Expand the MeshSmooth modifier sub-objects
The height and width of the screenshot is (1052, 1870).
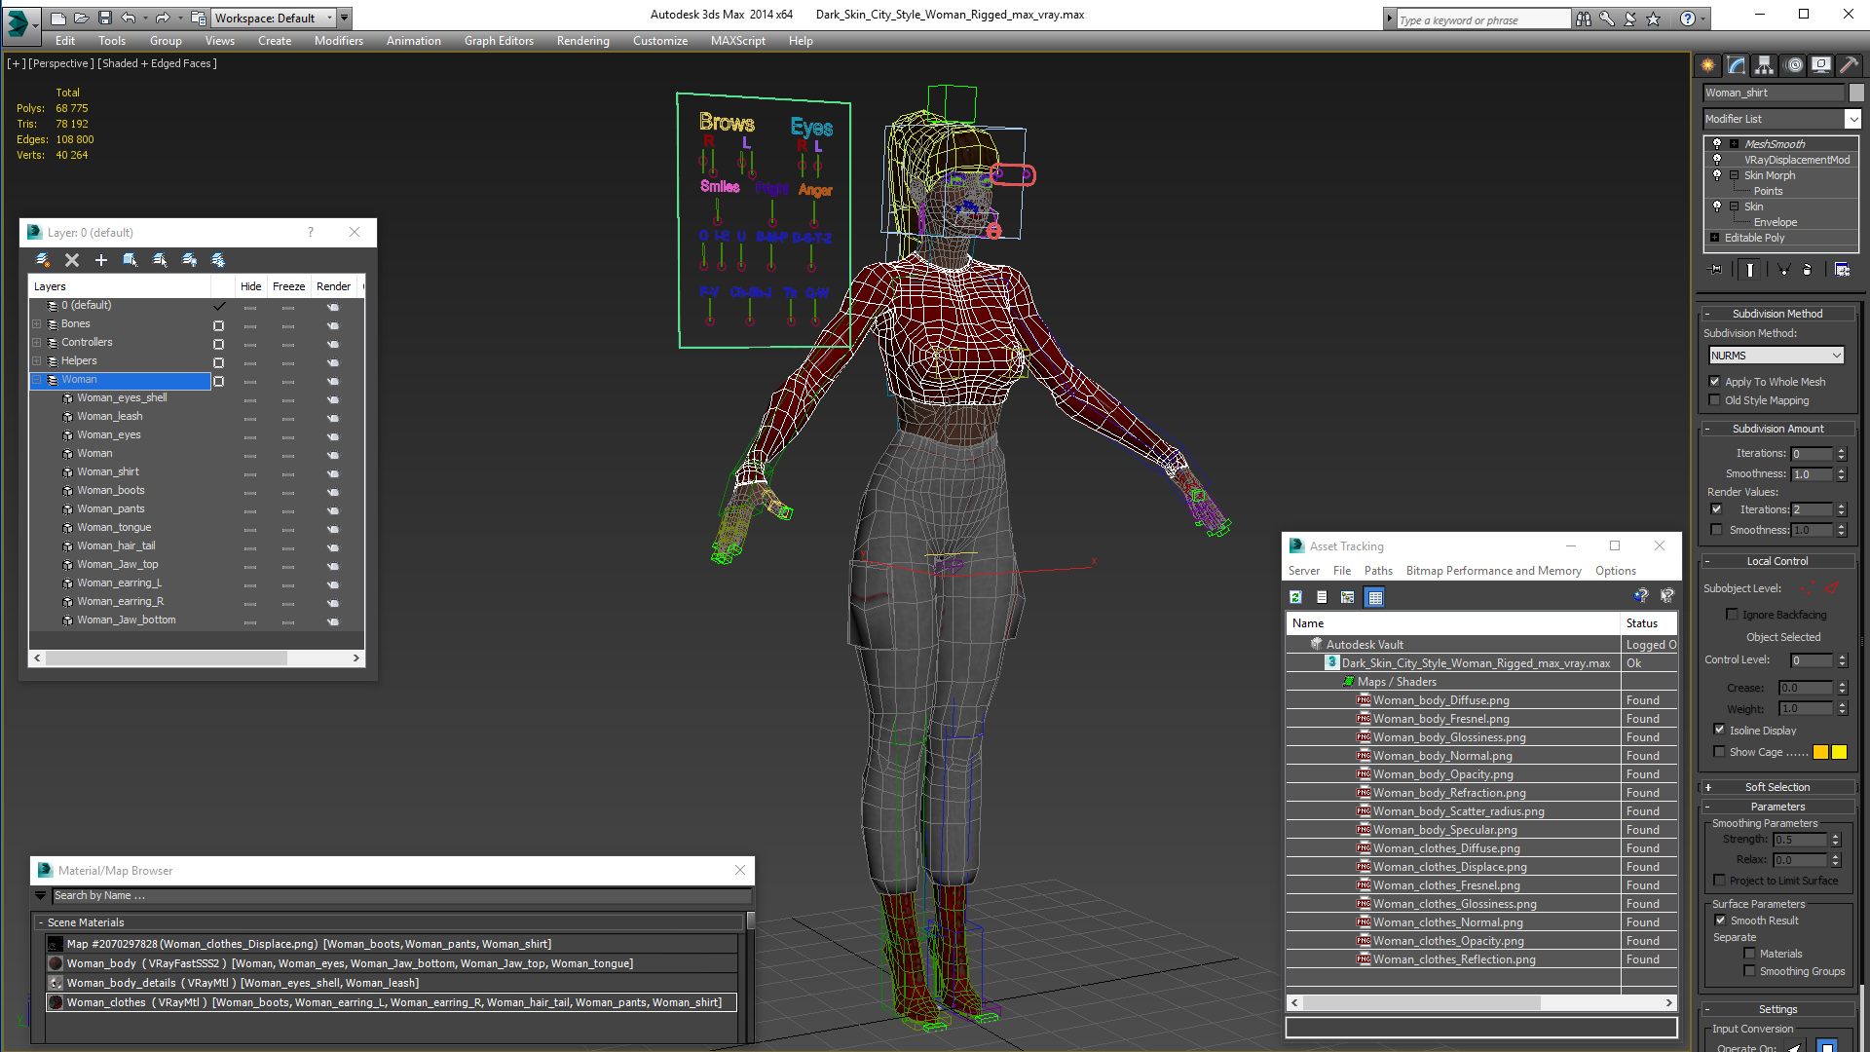(x=1734, y=143)
